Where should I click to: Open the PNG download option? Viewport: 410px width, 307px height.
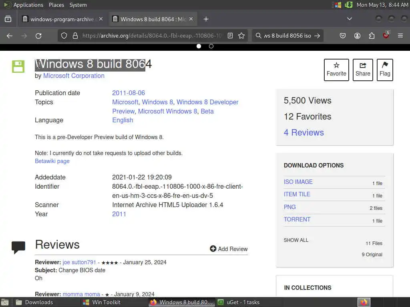tap(290, 207)
